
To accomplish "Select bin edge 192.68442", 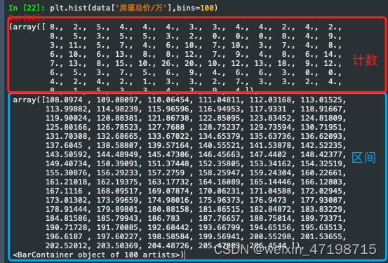I will pos(168,227).
